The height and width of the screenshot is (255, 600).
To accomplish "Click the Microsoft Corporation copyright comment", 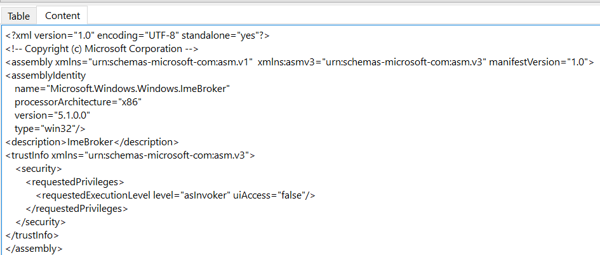I will click(x=102, y=49).
